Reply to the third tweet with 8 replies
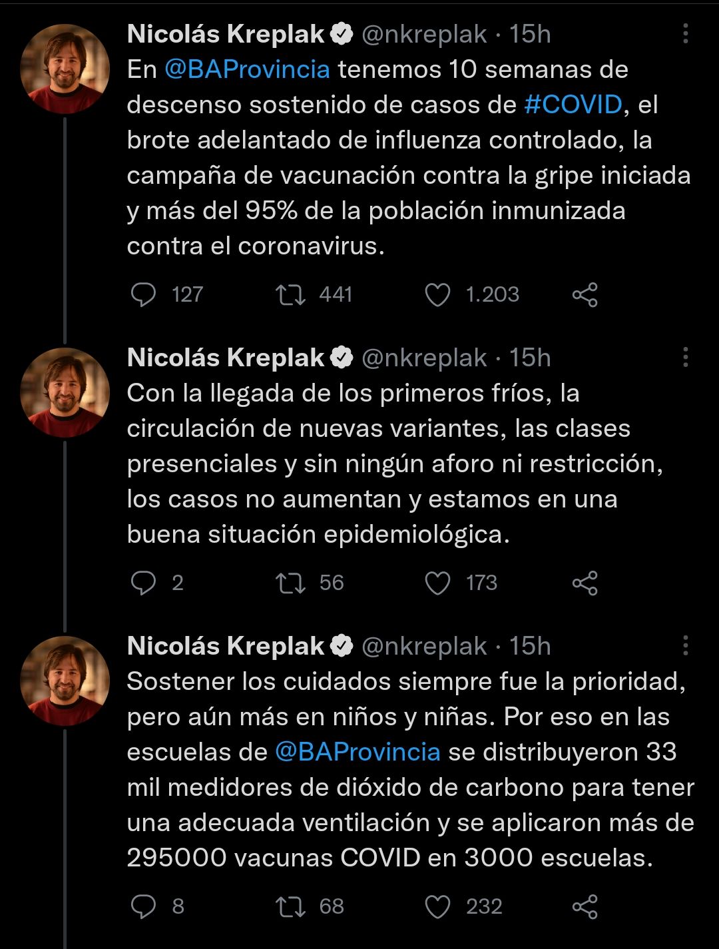Viewport: 719px width, 949px height. 143,906
